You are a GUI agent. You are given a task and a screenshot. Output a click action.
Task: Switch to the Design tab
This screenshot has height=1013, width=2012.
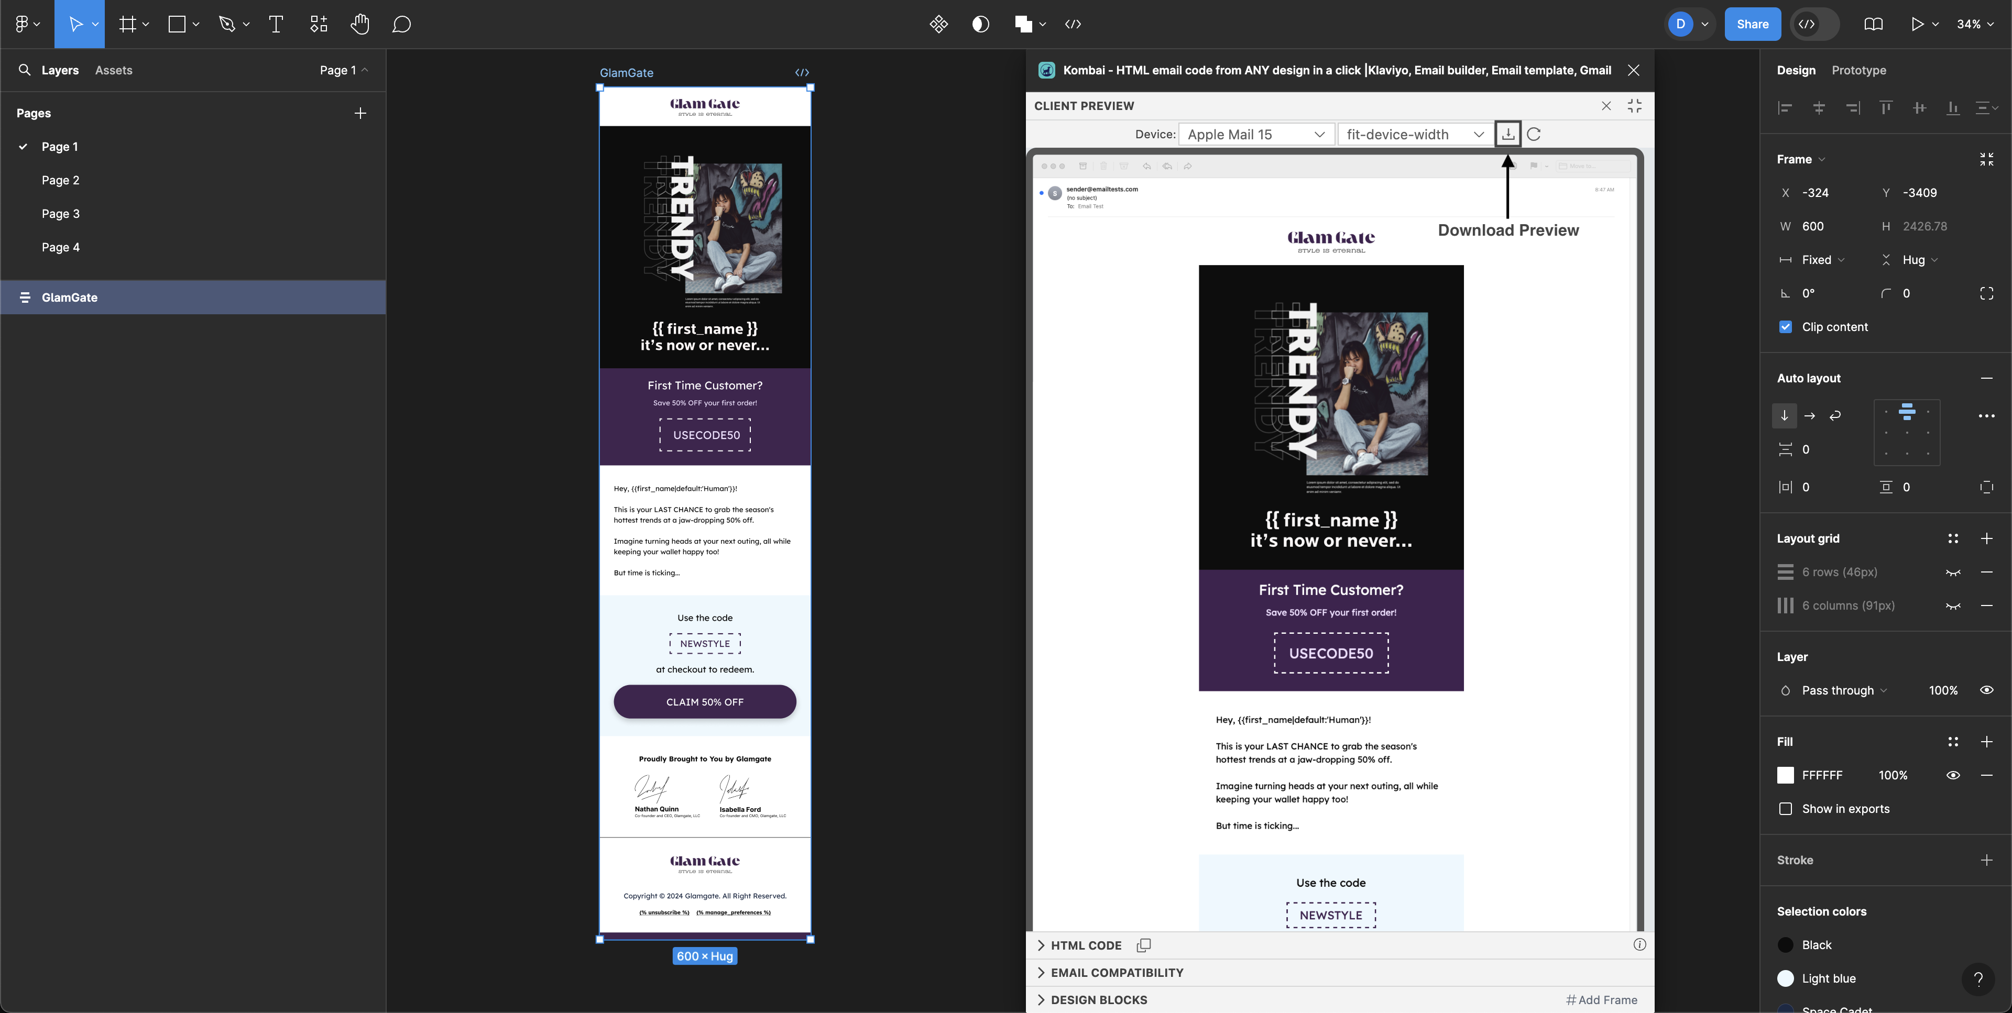click(x=1796, y=70)
